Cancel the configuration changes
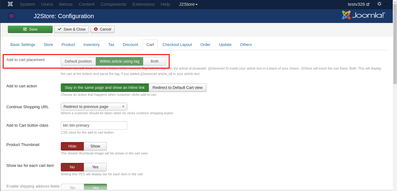 click(x=103, y=29)
